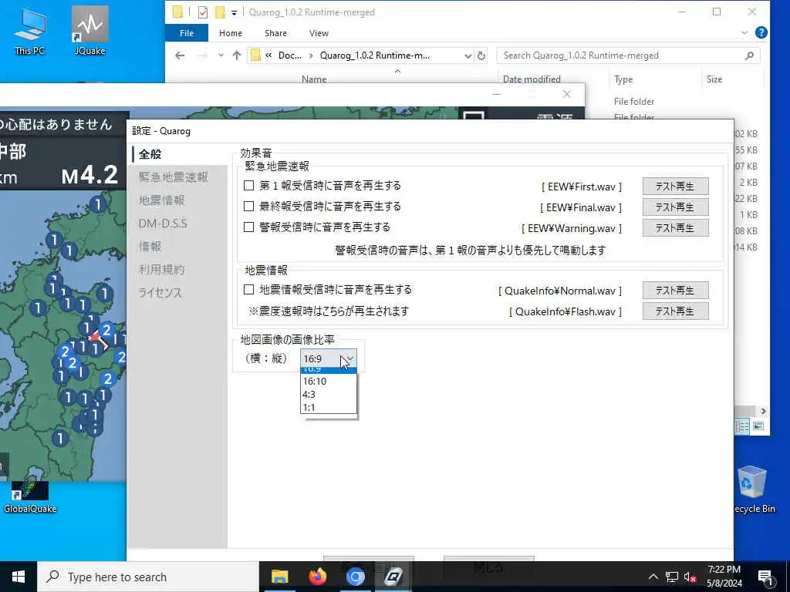Switch Explorer to large icons view
The height and width of the screenshot is (592, 790).
click(x=758, y=426)
